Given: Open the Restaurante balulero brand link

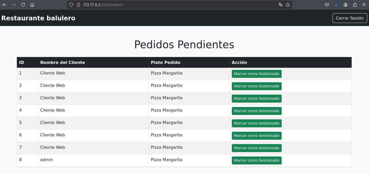Looking at the screenshot, I should coord(38,18).
